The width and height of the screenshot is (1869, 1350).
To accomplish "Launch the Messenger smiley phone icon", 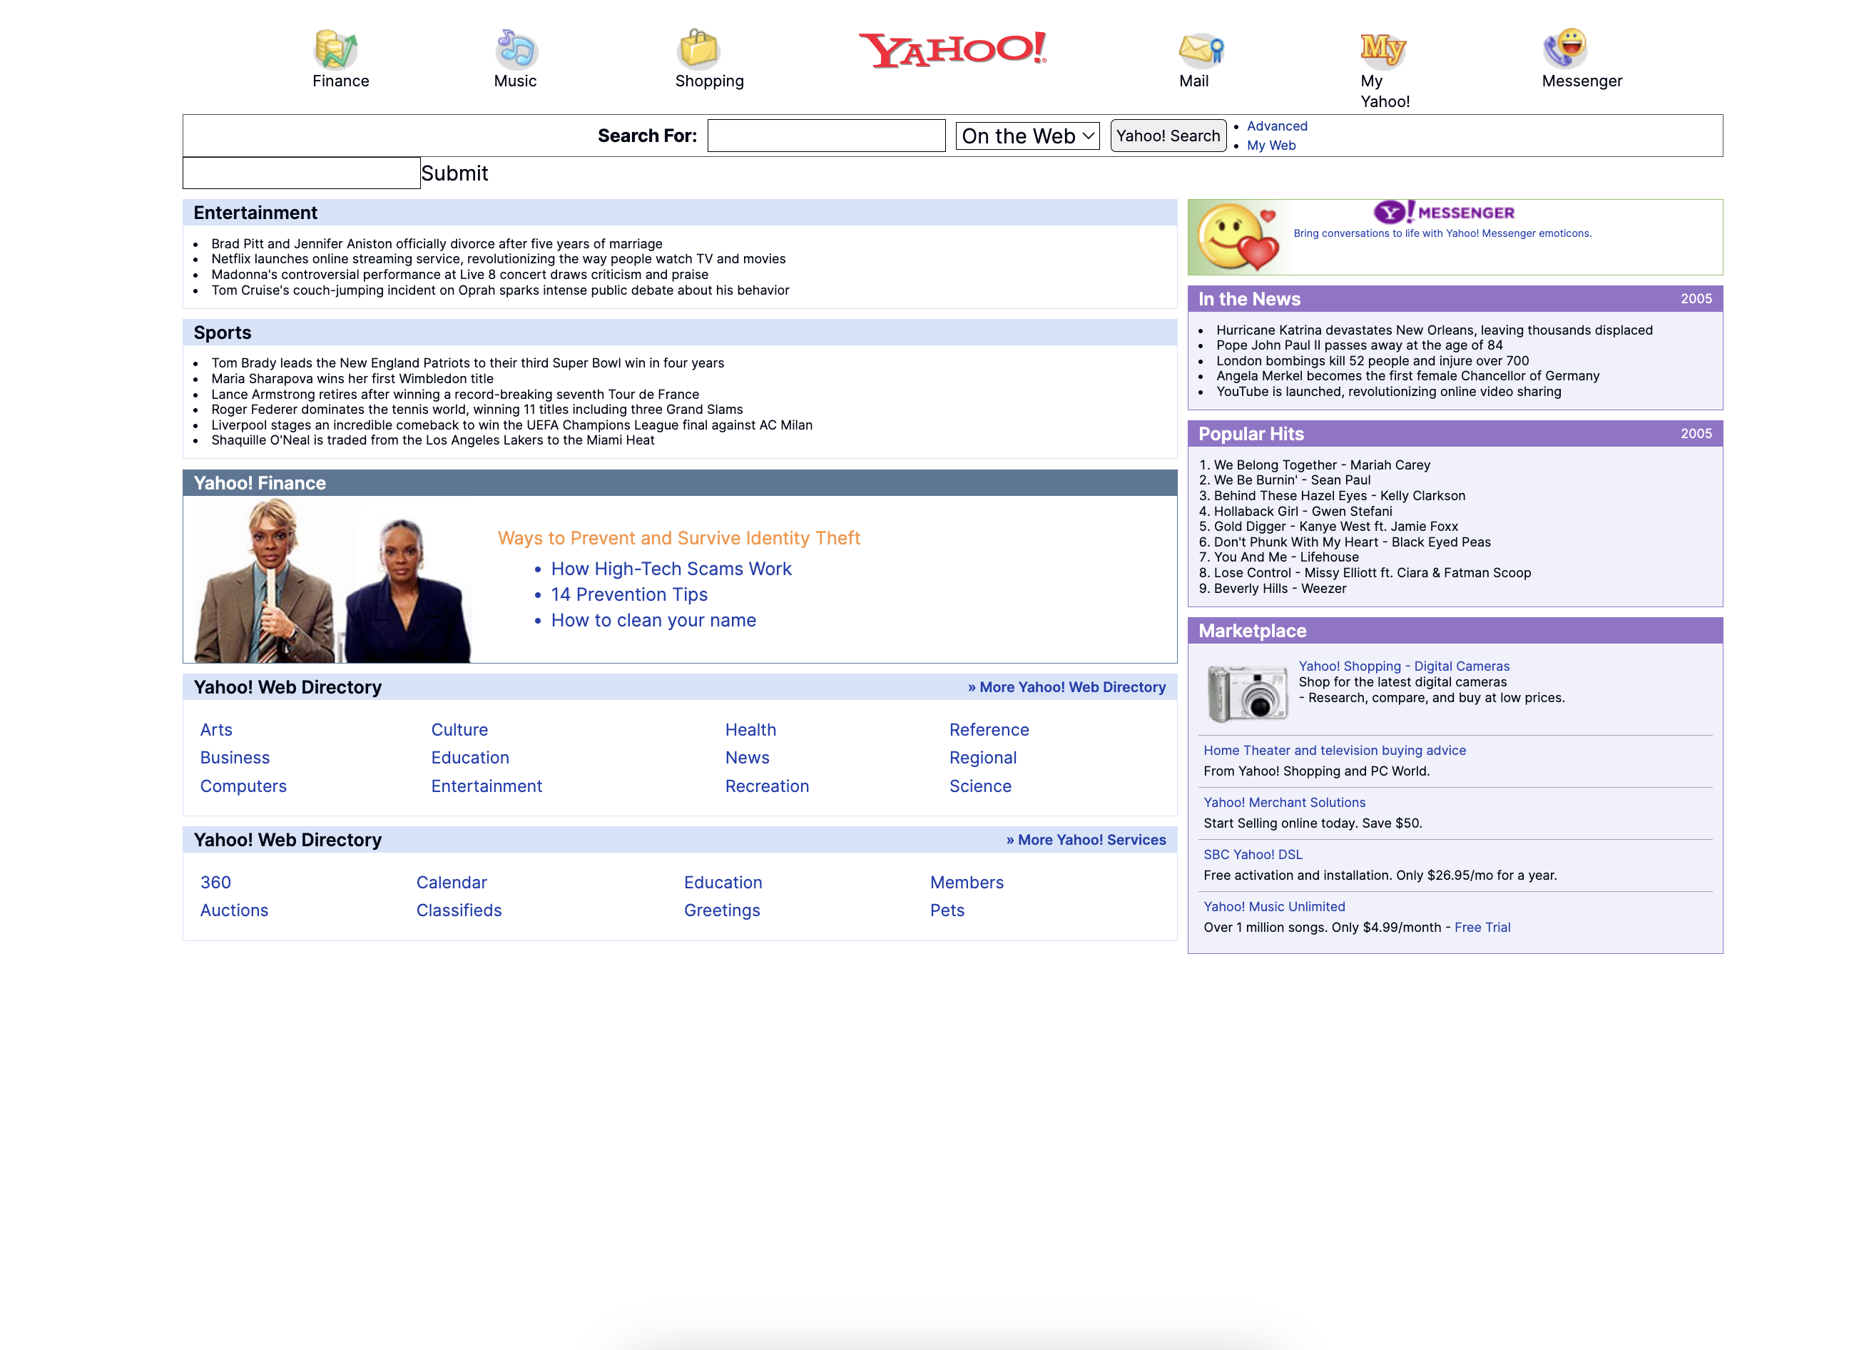I will click(1565, 48).
